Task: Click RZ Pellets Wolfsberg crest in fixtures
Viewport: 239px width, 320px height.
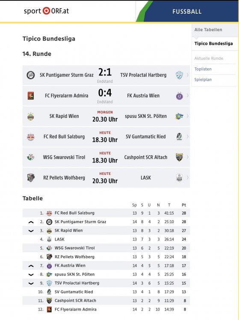Action: (x=31, y=178)
